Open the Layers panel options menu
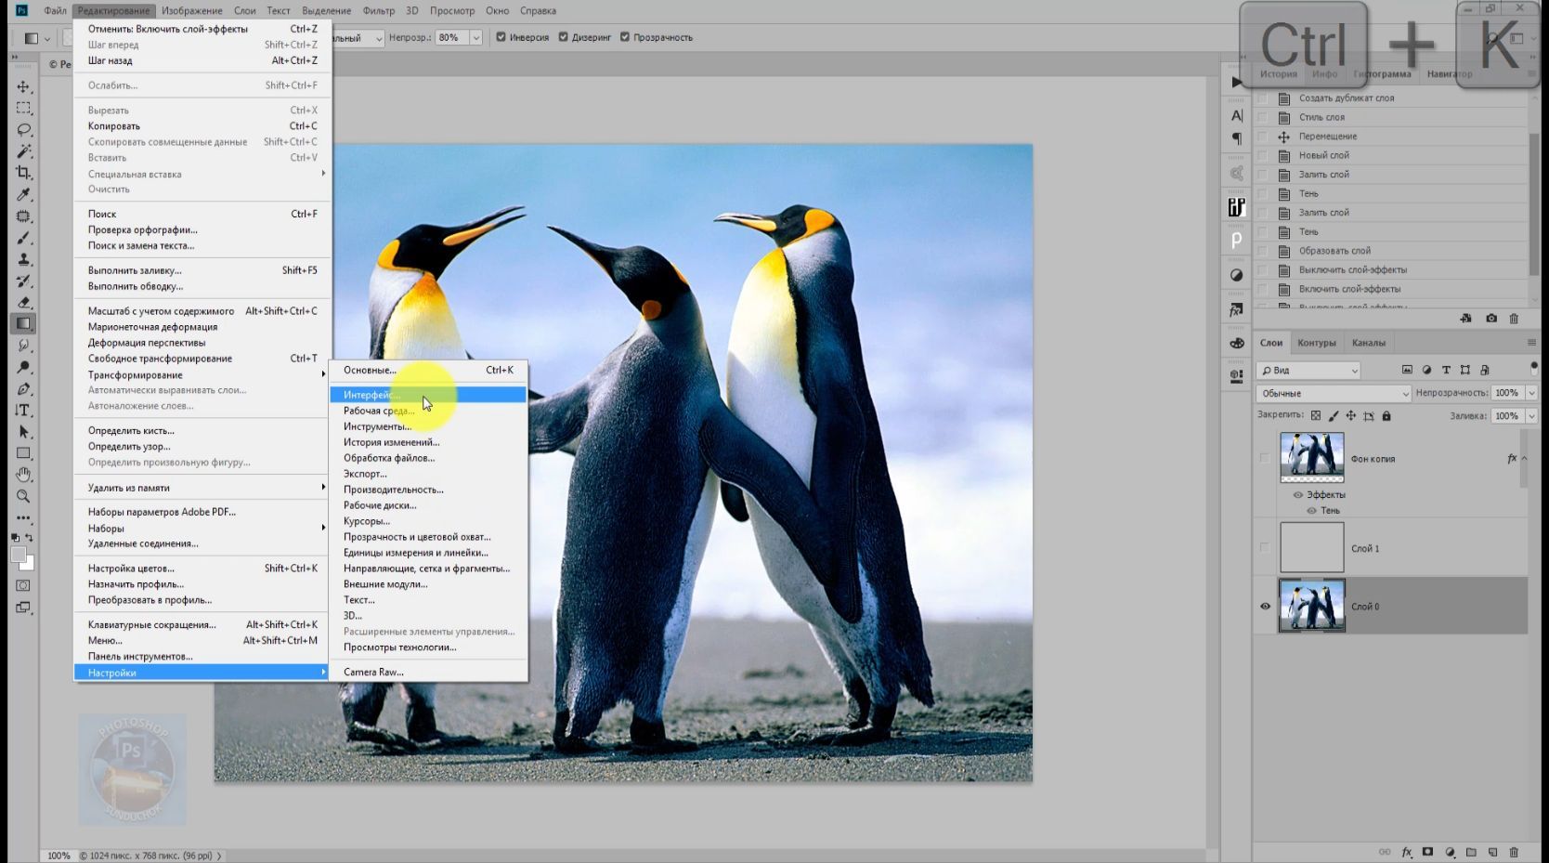 1531,343
